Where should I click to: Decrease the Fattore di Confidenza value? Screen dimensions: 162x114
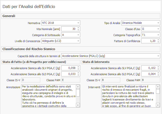point(158,42)
